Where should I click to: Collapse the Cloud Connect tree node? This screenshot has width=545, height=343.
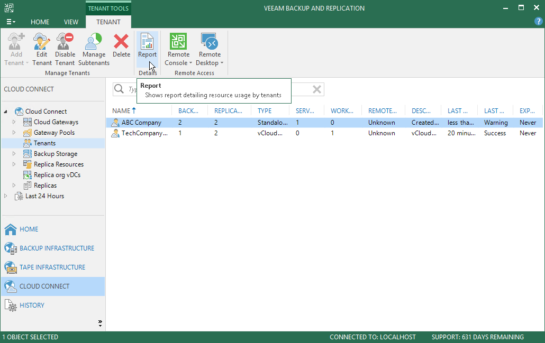pos(6,112)
